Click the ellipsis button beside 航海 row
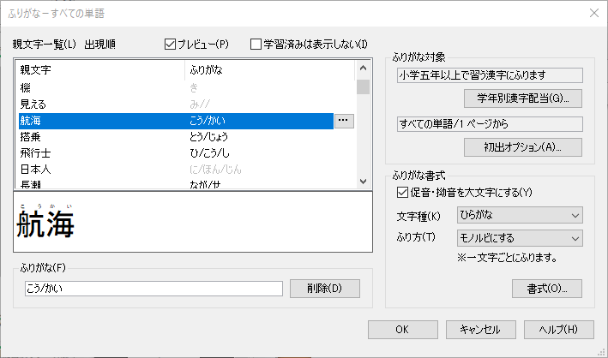The image size is (608, 358). 344,121
